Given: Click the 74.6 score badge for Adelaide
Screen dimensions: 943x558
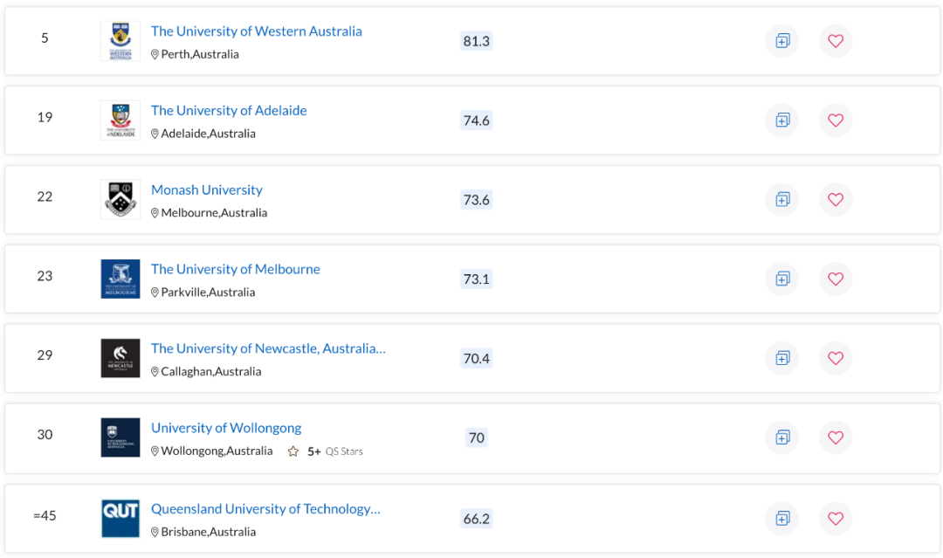Looking at the screenshot, I should coord(476,121).
